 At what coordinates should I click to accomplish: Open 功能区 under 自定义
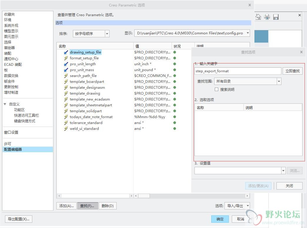pyautogui.click(x=19, y=110)
